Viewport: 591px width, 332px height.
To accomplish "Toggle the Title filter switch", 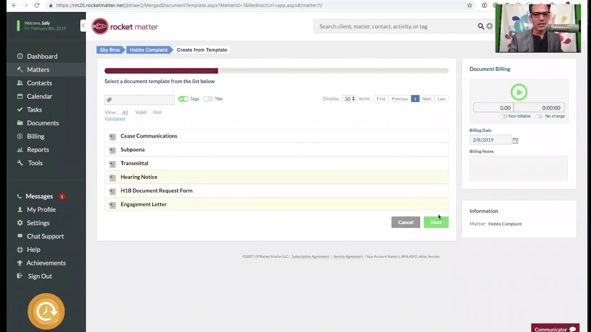I will (x=208, y=99).
